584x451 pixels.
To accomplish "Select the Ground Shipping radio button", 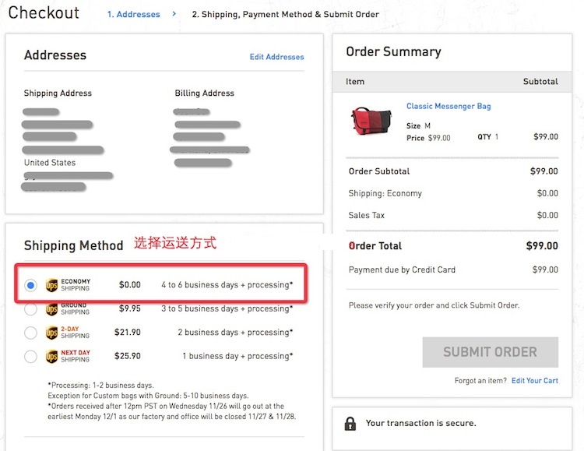I will tap(30, 309).
